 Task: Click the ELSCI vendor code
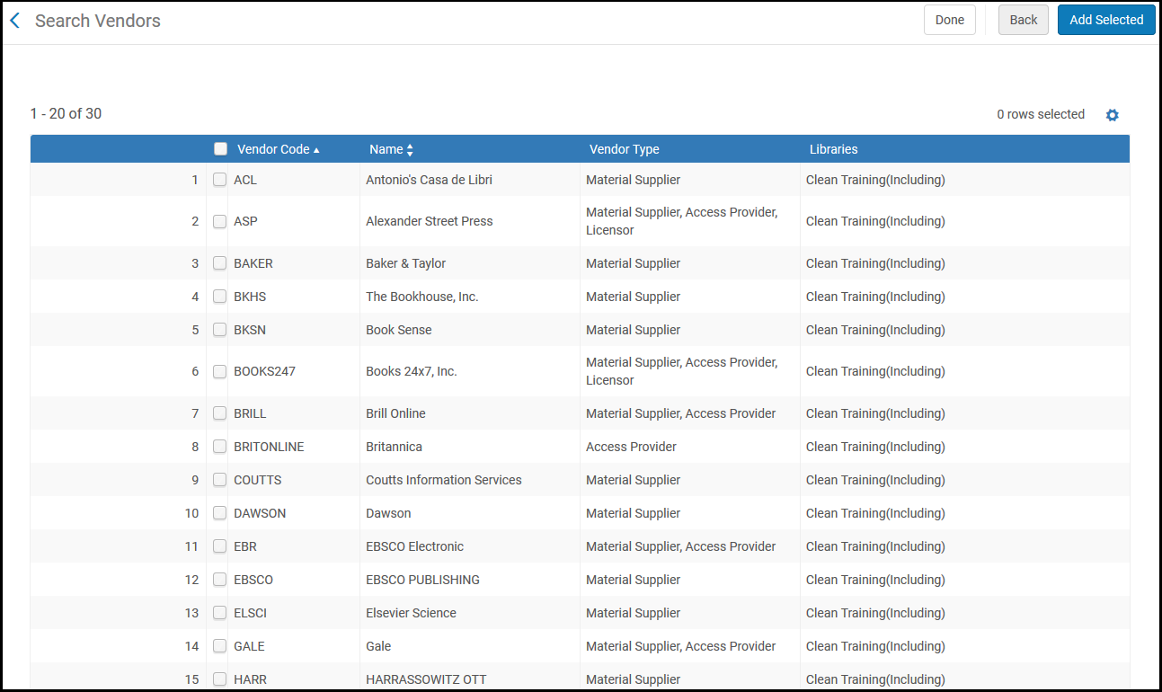coord(250,613)
